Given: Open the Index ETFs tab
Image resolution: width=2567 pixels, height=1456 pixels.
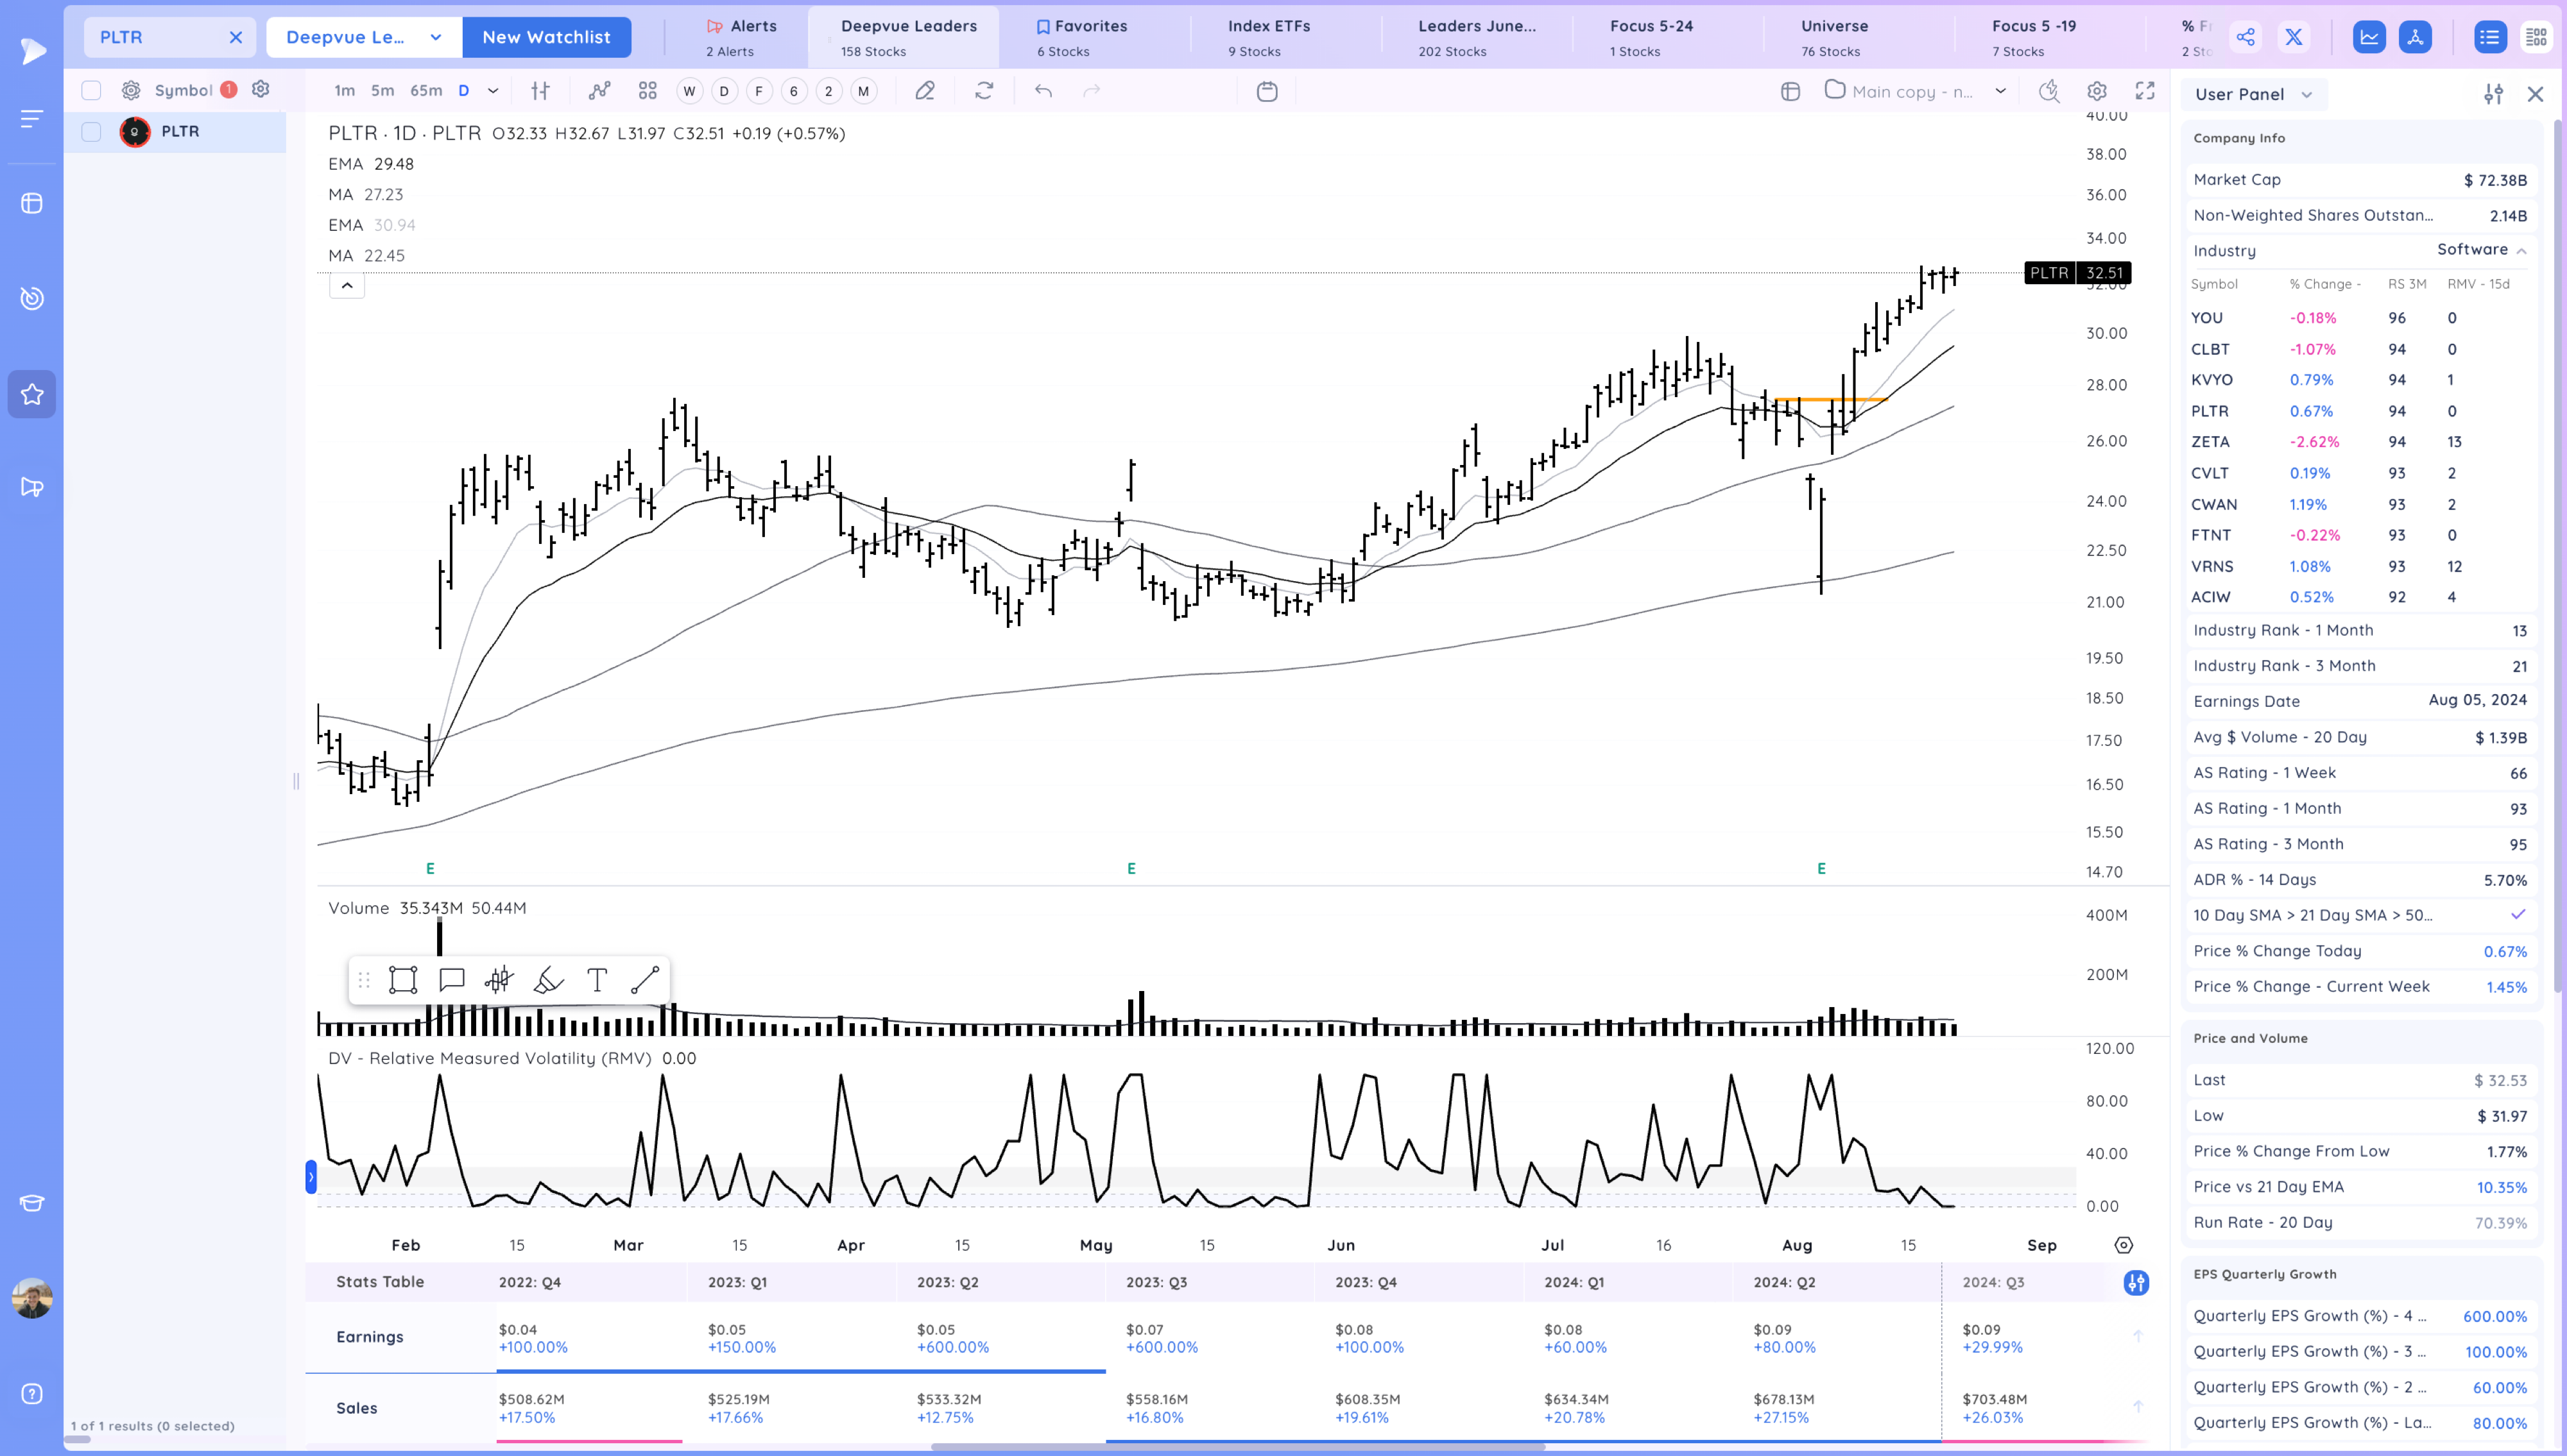Looking at the screenshot, I should point(1267,36).
